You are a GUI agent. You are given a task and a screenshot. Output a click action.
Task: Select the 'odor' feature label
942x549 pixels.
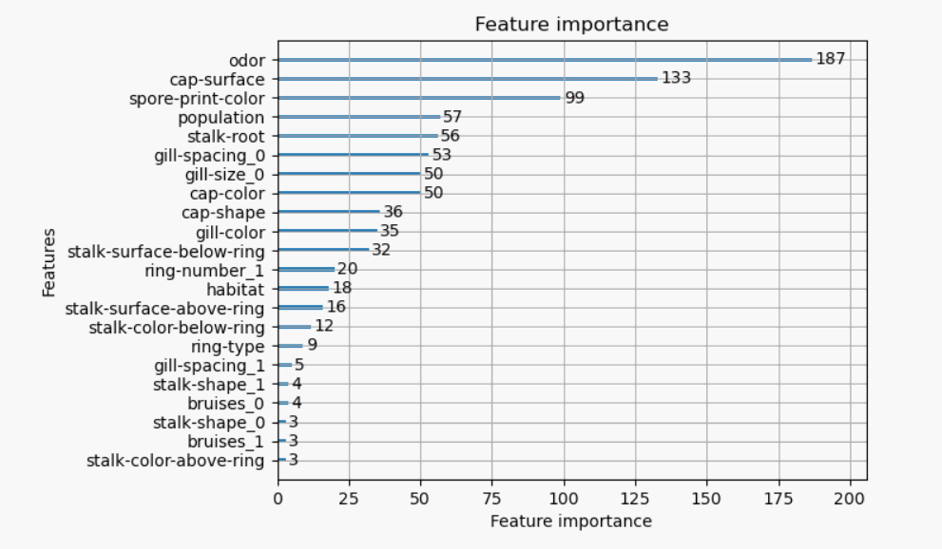click(247, 61)
